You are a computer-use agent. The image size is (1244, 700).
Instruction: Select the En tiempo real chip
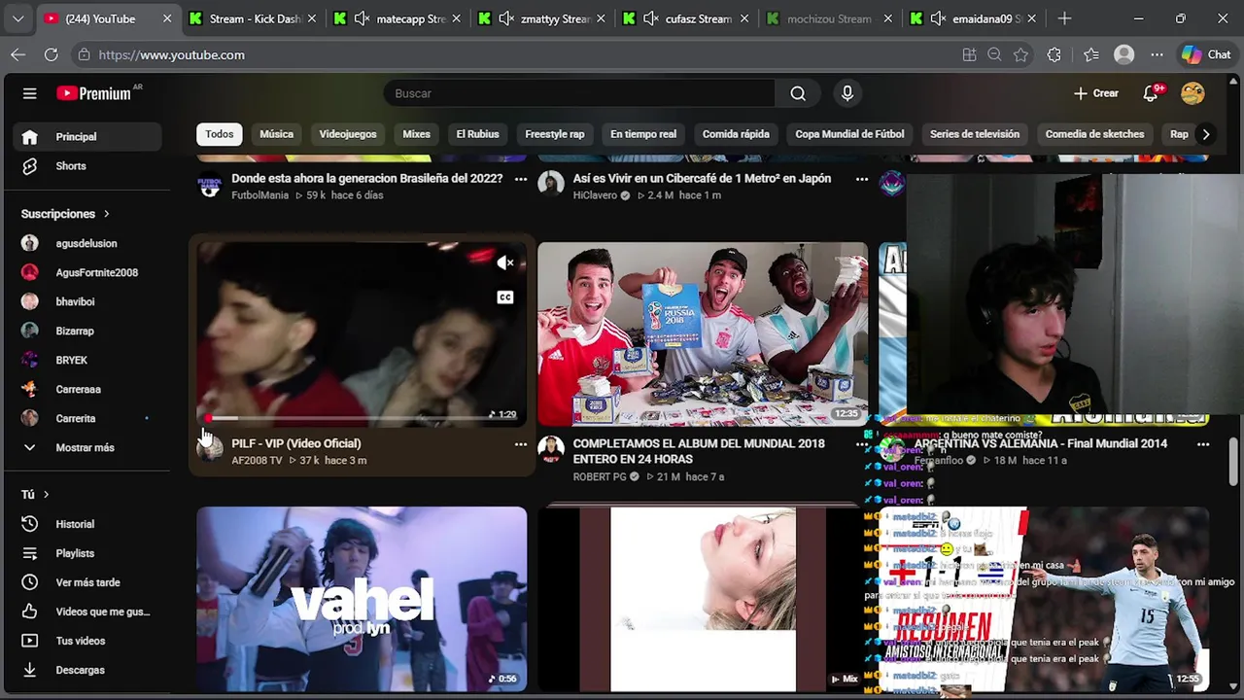click(643, 134)
